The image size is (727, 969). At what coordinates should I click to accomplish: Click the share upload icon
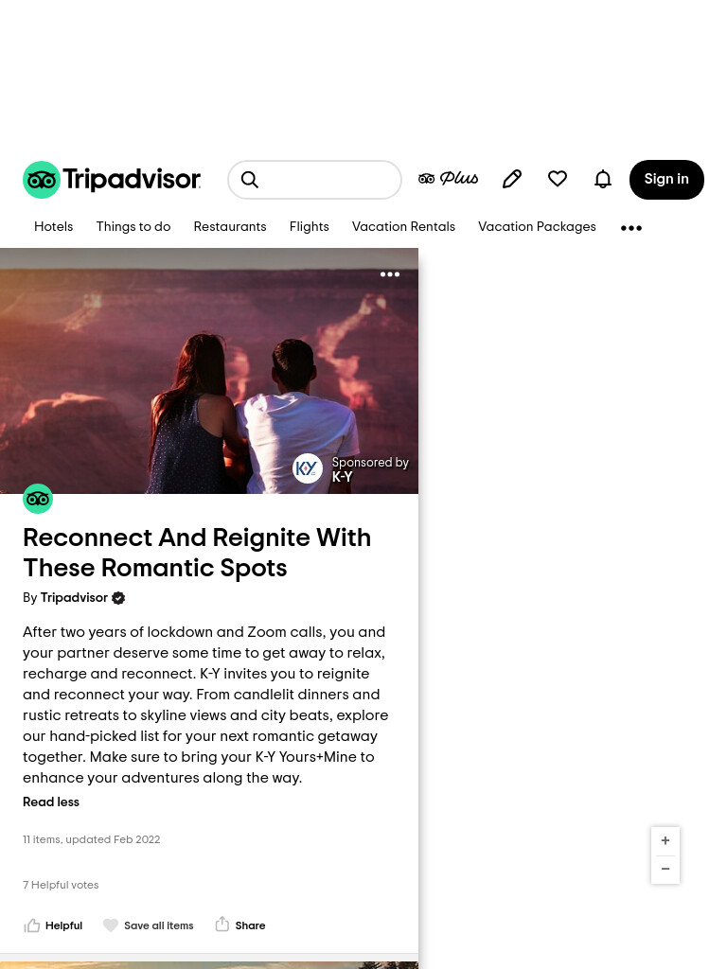(222, 925)
